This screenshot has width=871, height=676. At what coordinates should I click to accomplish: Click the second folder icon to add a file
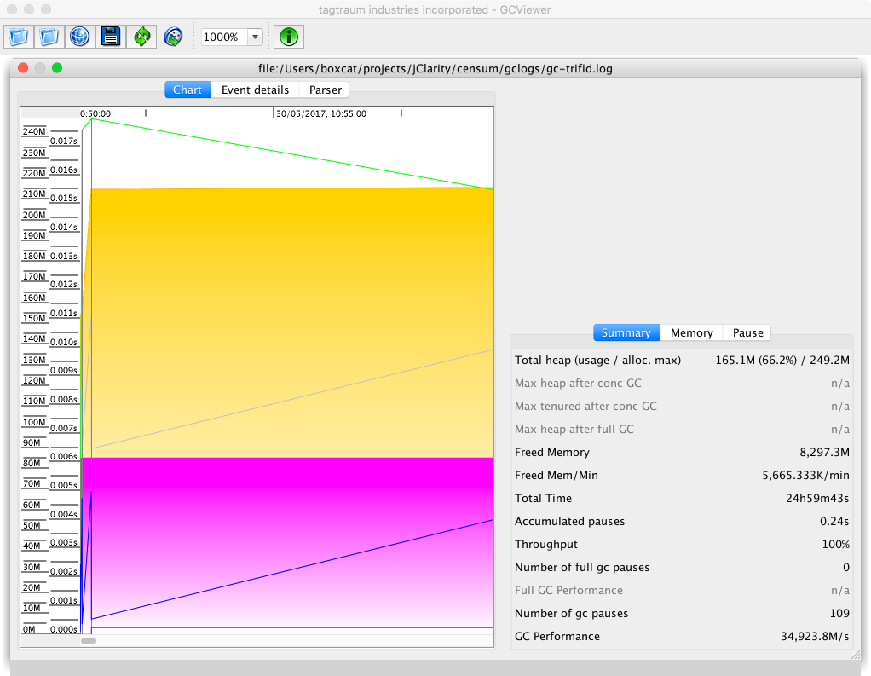pyautogui.click(x=49, y=37)
